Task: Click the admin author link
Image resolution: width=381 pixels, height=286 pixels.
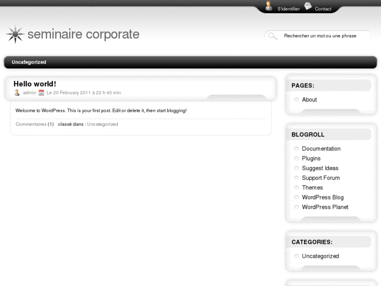Action: click(x=29, y=93)
